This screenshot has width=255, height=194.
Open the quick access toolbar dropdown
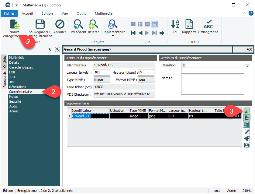(x=16, y=5)
